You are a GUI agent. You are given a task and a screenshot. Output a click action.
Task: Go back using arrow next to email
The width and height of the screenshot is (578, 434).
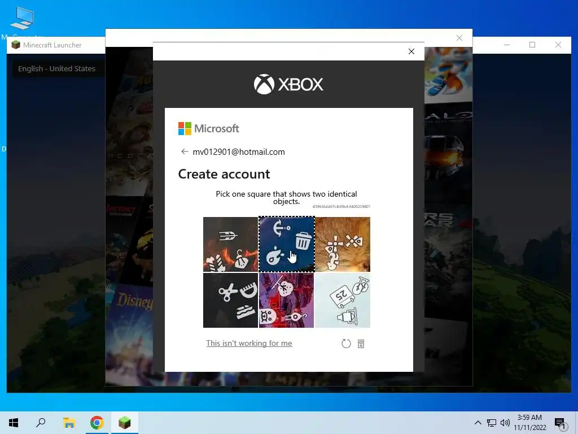185,151
